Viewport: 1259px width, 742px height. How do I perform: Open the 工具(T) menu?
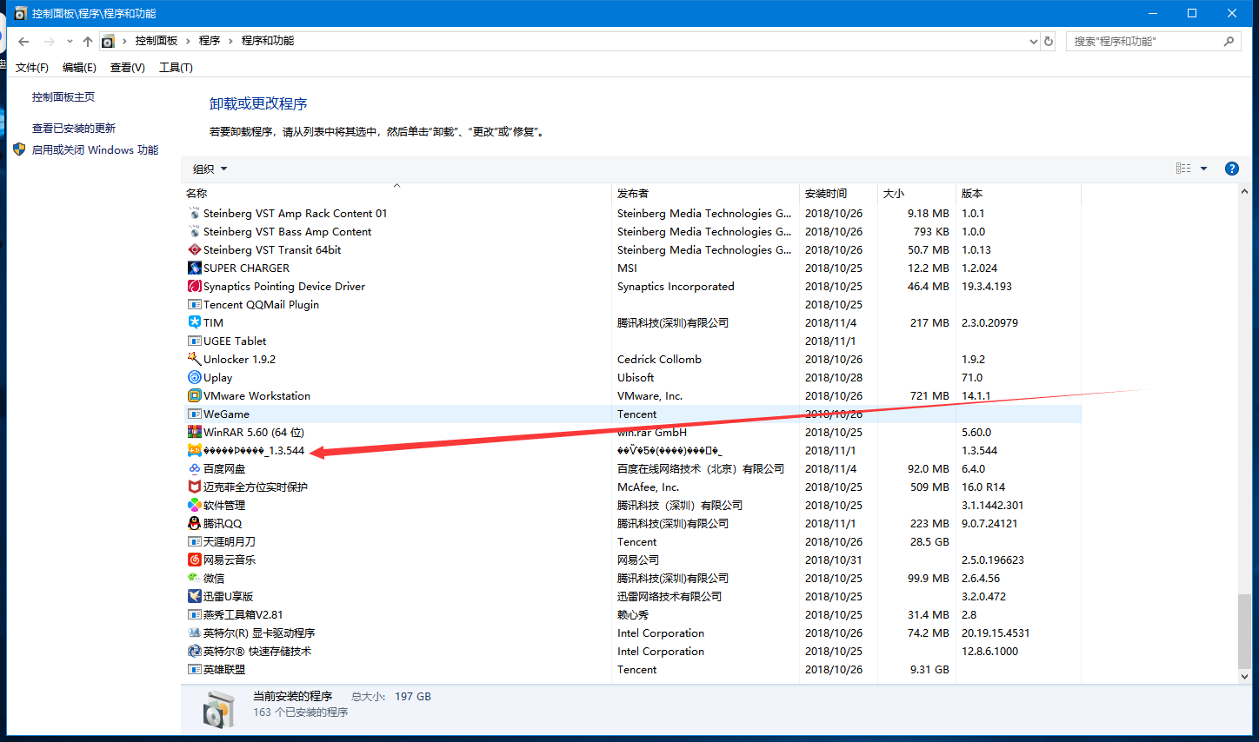point(176,67)
